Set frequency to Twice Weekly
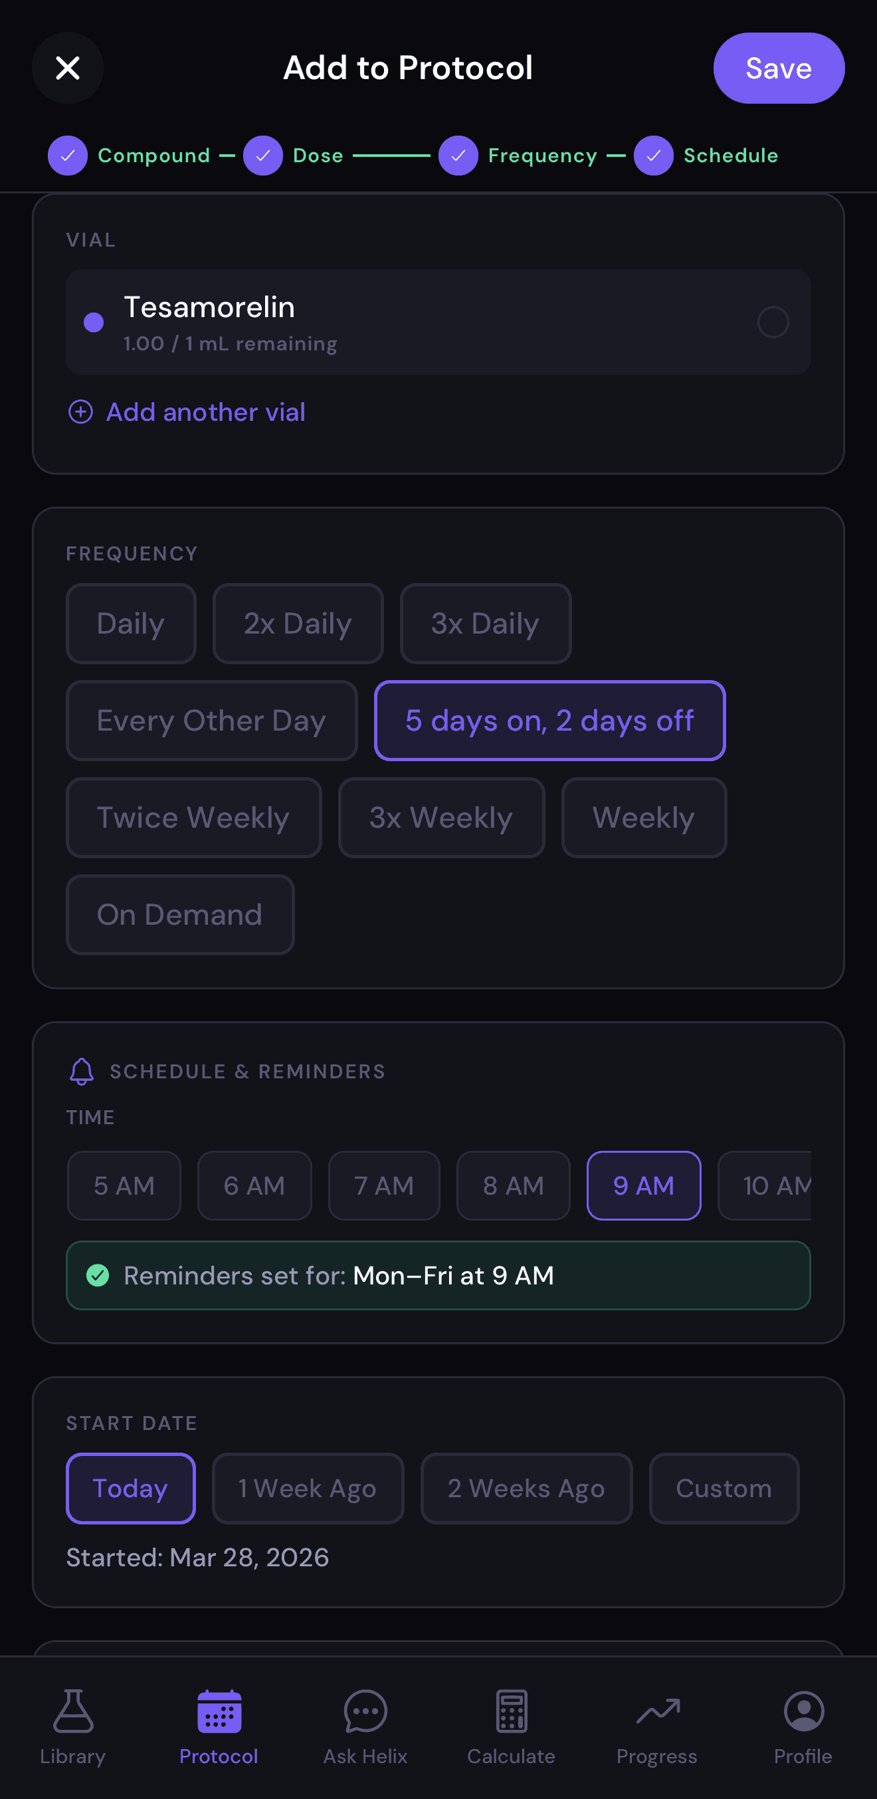The width and height of the screenshot is (877, 1799). click(x=193, y=818)
